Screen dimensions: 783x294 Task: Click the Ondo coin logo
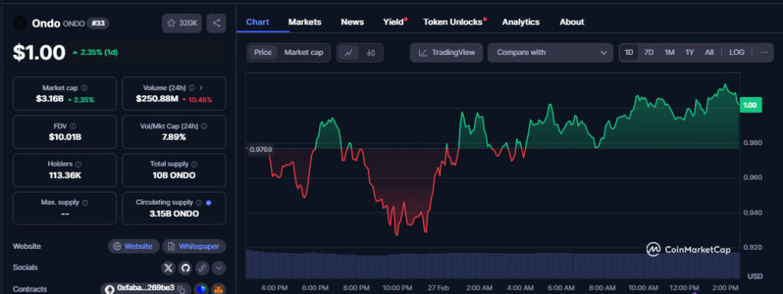coord(21,23)
